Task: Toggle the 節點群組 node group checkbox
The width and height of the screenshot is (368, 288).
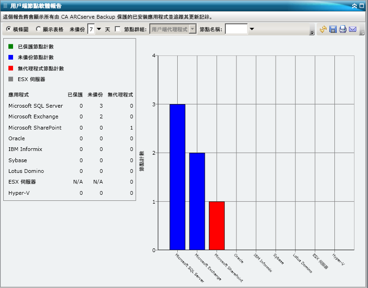Action: (118, 29)
